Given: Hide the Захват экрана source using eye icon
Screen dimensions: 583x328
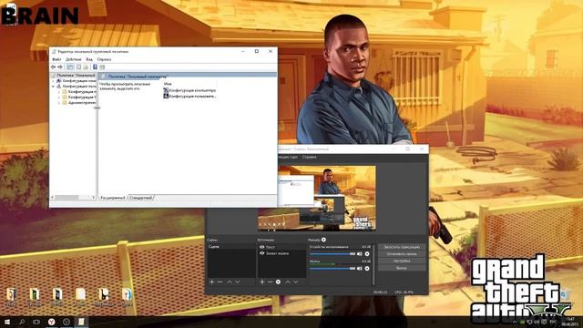Looking at the screenshot, I should (261, 253).
